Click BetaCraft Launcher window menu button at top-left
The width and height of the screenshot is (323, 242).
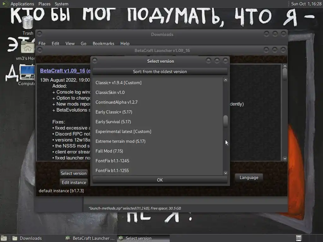point(40,50)
